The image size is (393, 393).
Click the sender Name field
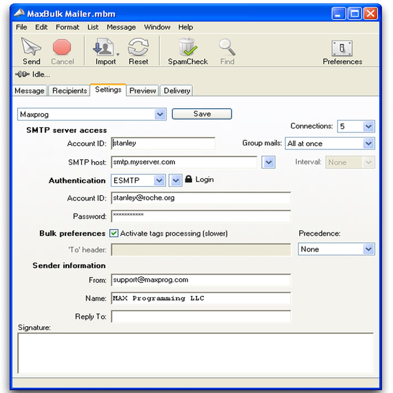[x=201, y=298]
